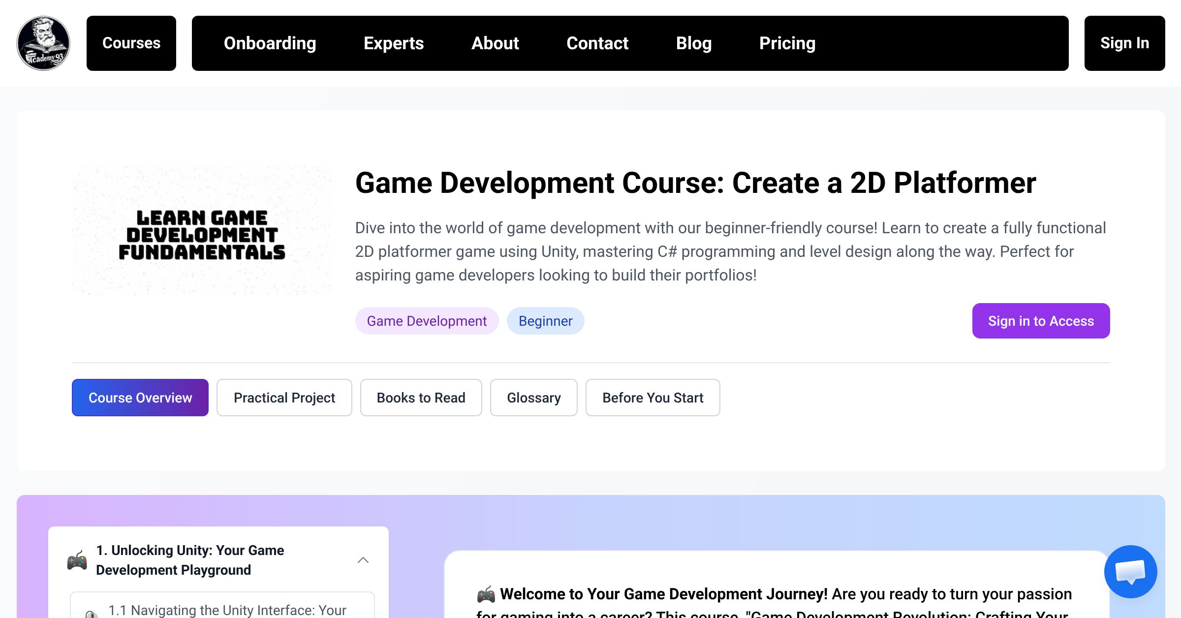Select the Course Overview tab

point(140,398)
